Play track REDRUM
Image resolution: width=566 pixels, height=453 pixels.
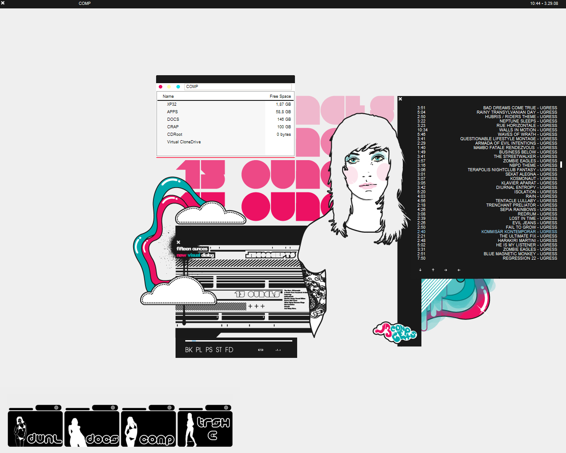pos(537,214)
